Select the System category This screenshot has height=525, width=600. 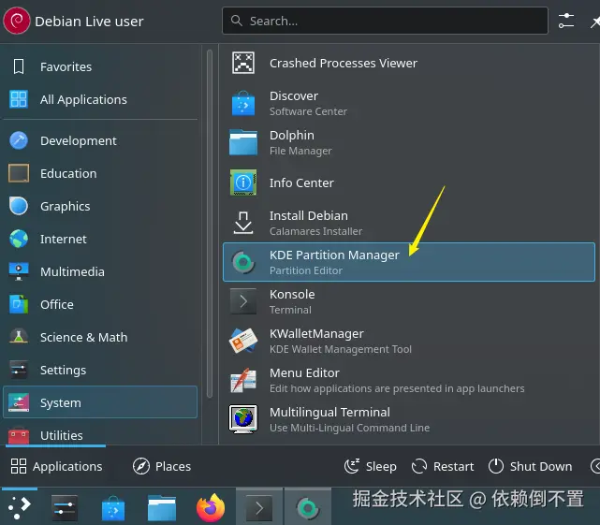(x=100, y=402)
